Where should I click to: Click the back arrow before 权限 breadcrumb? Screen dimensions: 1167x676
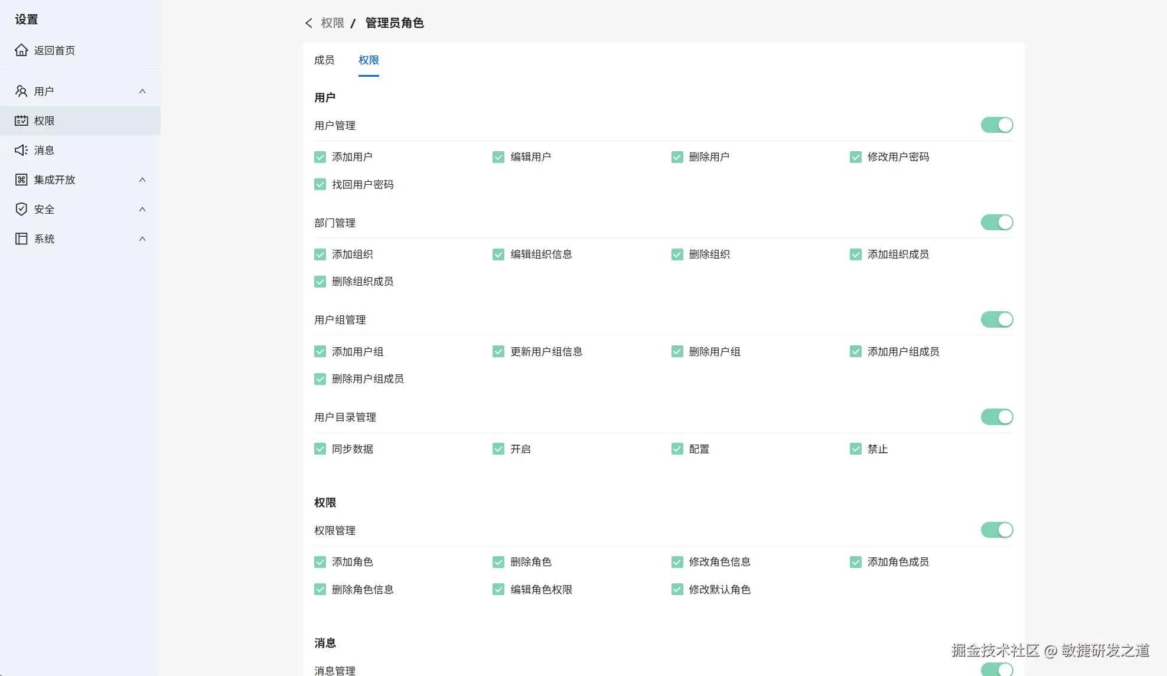coord(308,23)
